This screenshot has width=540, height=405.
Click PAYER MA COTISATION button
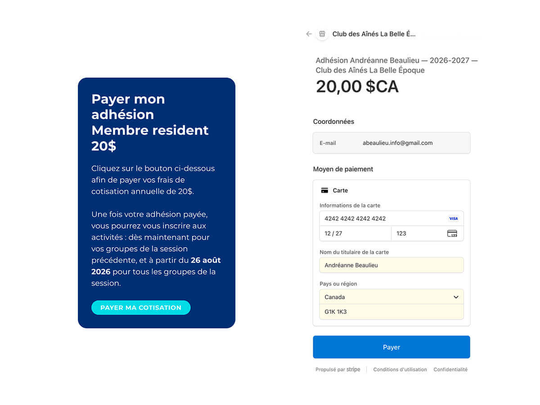(x=141, y=308)
